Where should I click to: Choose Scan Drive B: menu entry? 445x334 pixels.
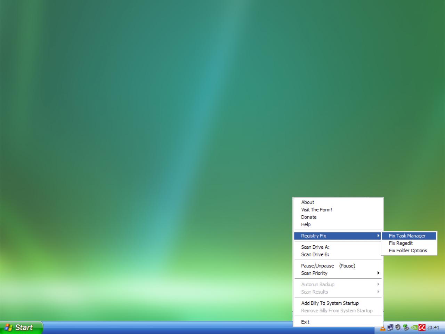tap(338, 254)
